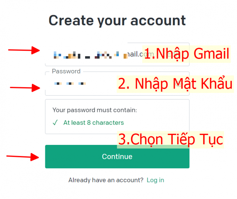
Task: Click the "3.Chọn Tiếp Tục" annotation label
Action: coord(170,139)
